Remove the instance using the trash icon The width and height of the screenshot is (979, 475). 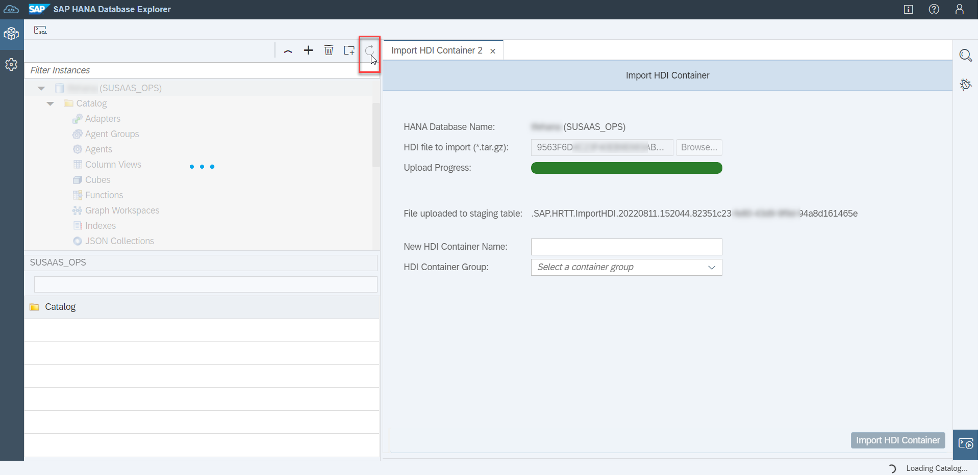pos(329,50)
